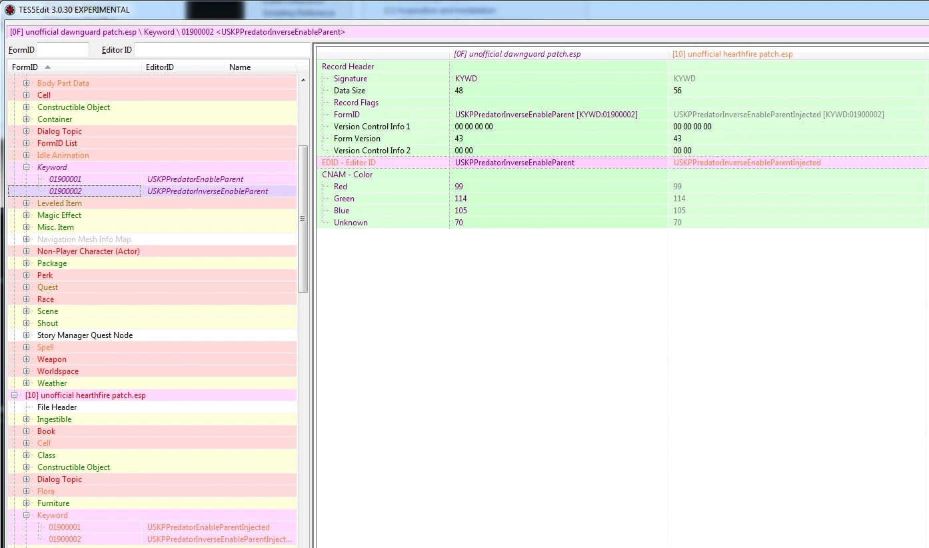Select the Package tree node

[52, 263]
